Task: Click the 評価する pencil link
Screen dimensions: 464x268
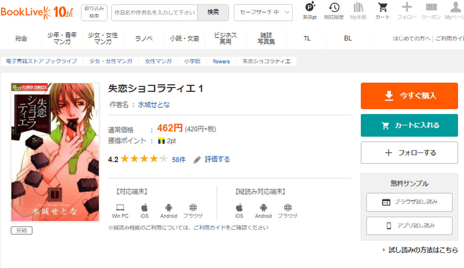Action: coord(212,160)
